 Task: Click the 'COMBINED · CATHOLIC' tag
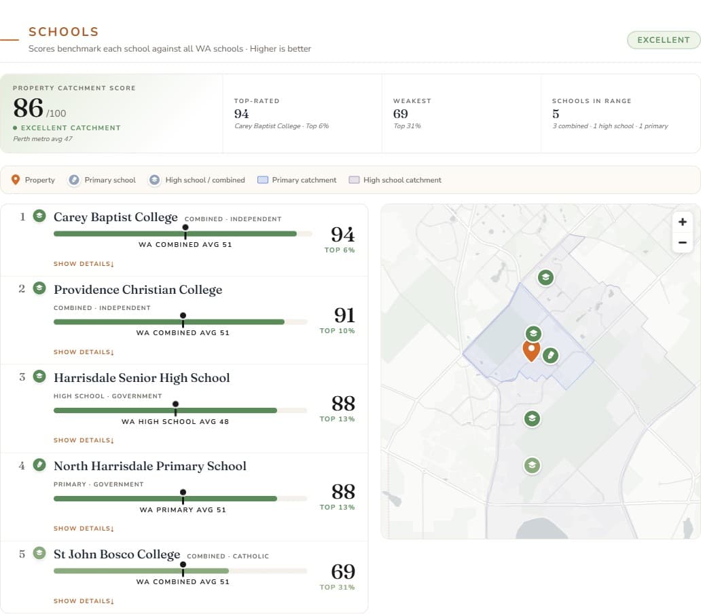pos(228,556)
